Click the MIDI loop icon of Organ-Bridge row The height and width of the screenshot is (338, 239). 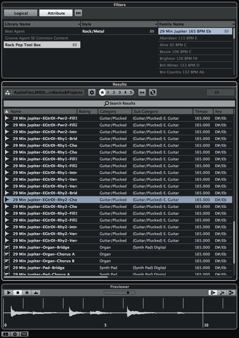pyautogui.click(x=7, y=247)
